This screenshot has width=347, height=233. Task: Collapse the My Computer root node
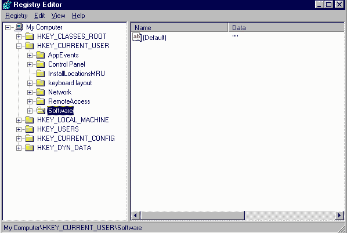[8, 27]
